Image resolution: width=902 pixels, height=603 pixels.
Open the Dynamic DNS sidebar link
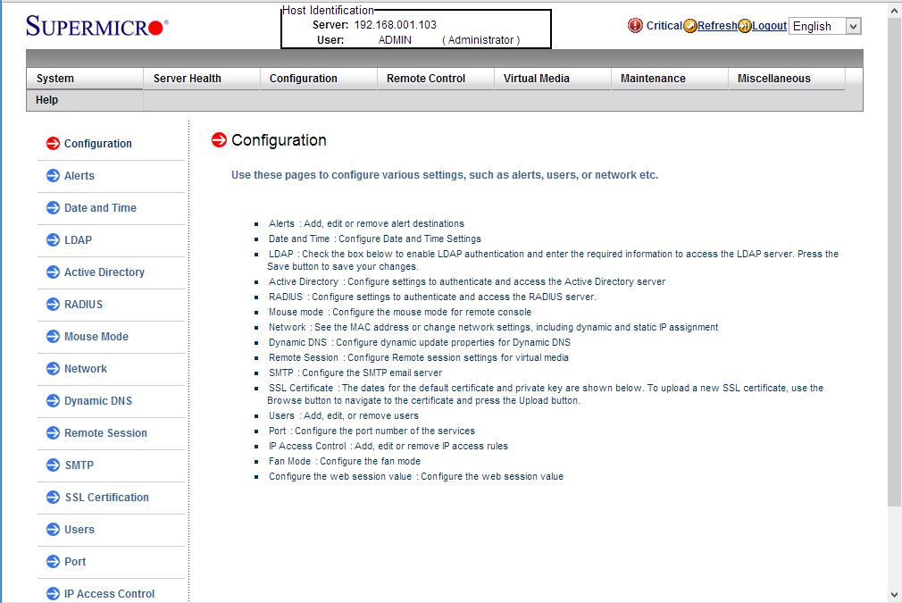98,401
